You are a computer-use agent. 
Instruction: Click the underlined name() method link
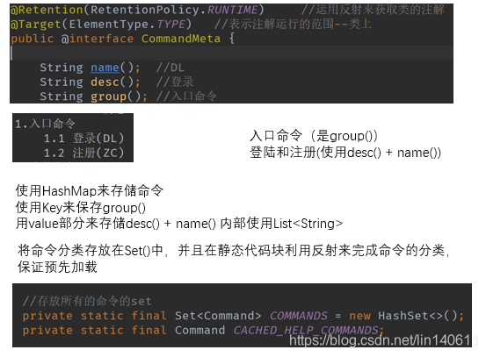[105, 68]
